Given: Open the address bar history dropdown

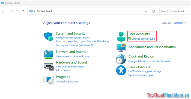Looking at the screenshot, I should [146, 11].
